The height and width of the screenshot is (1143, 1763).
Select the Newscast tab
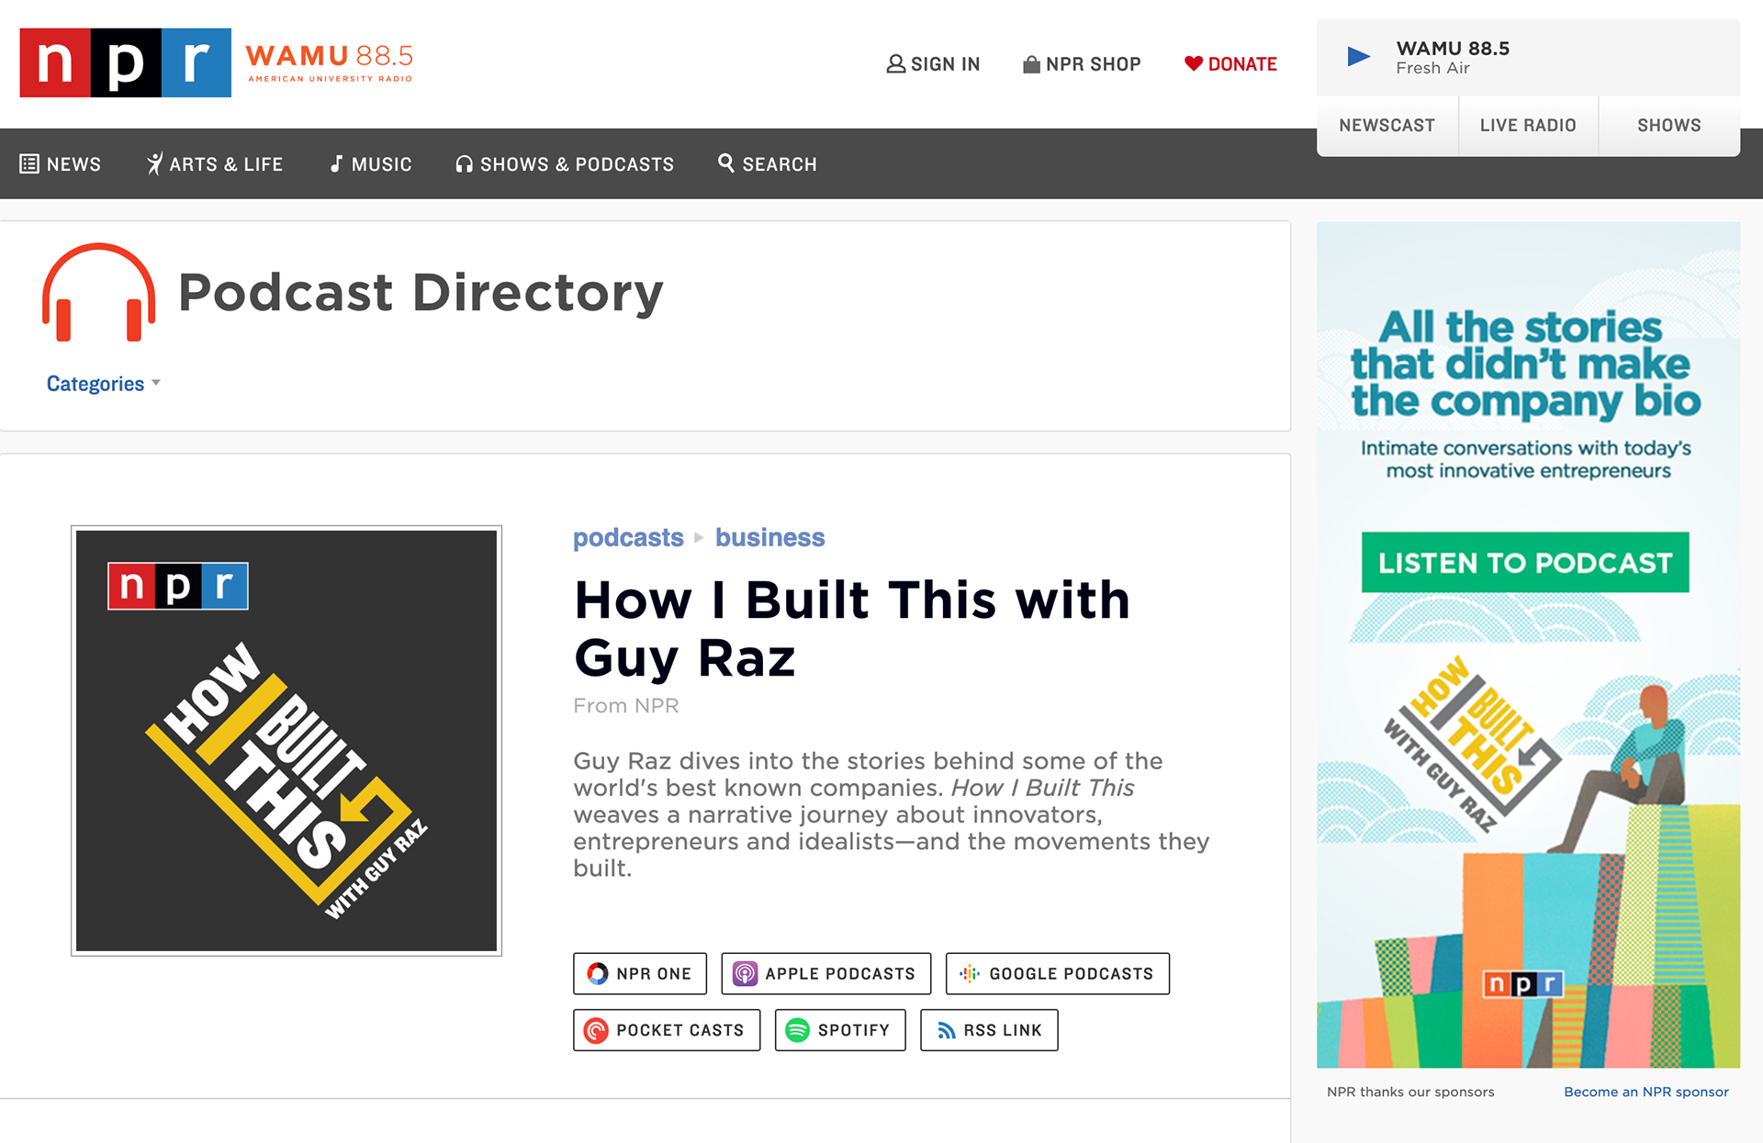pyautogui.click(x=1387, y=126)
